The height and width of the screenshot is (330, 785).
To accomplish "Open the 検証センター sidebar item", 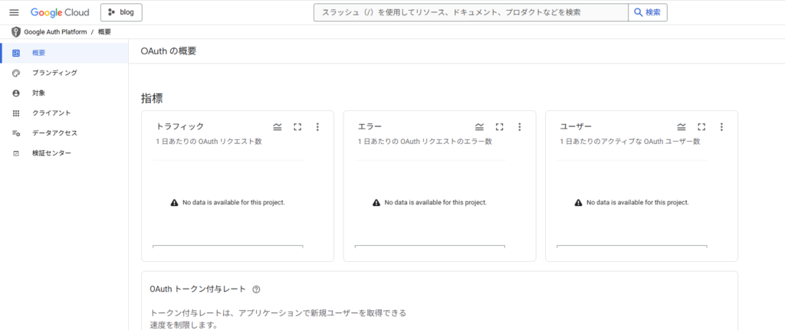I will (64, 153).
